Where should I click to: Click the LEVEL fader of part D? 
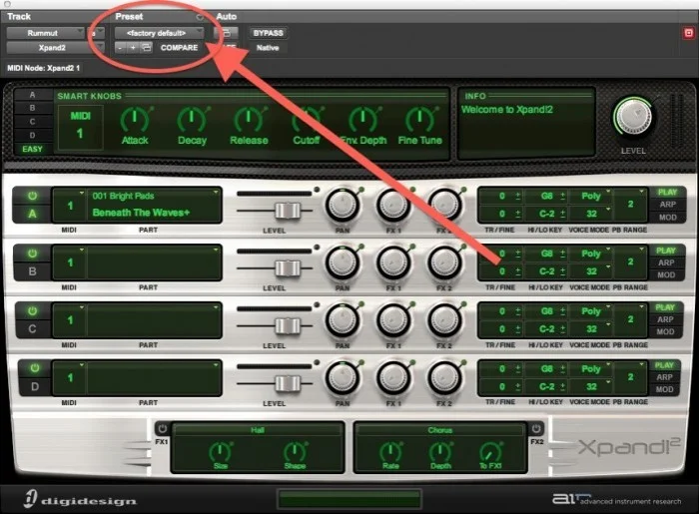[288, 383]
